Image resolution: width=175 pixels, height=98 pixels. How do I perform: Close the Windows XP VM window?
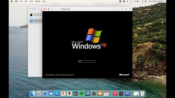44,9
